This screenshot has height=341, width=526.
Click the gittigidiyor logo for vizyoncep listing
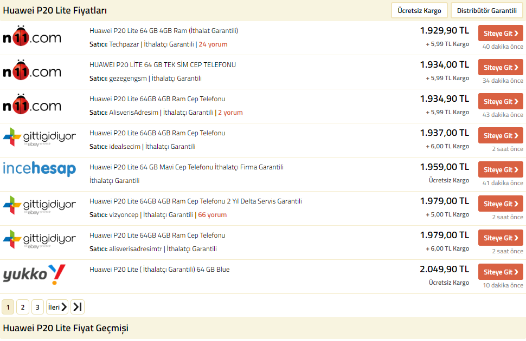pyautogui.click(x=39, y=206)
